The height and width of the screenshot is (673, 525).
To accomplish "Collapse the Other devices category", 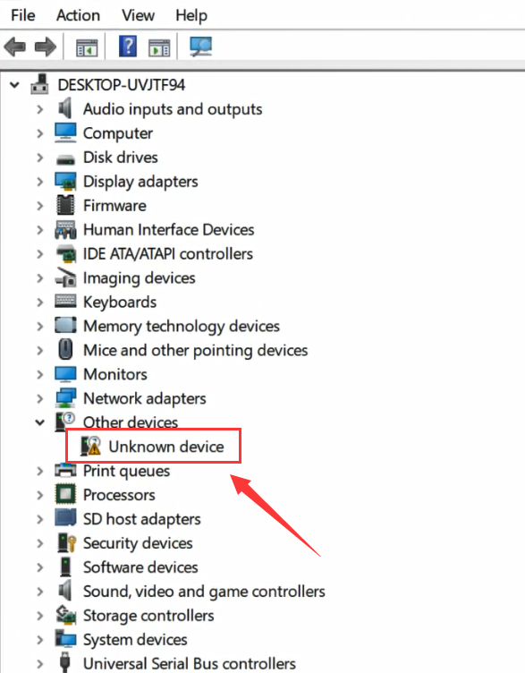I will [x=40, y=422].
